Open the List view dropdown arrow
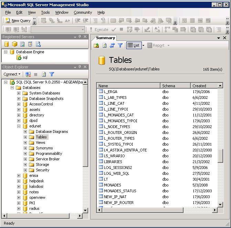Image resolution: width=231 pixels, height=228 pixels. tap(143, 45)
